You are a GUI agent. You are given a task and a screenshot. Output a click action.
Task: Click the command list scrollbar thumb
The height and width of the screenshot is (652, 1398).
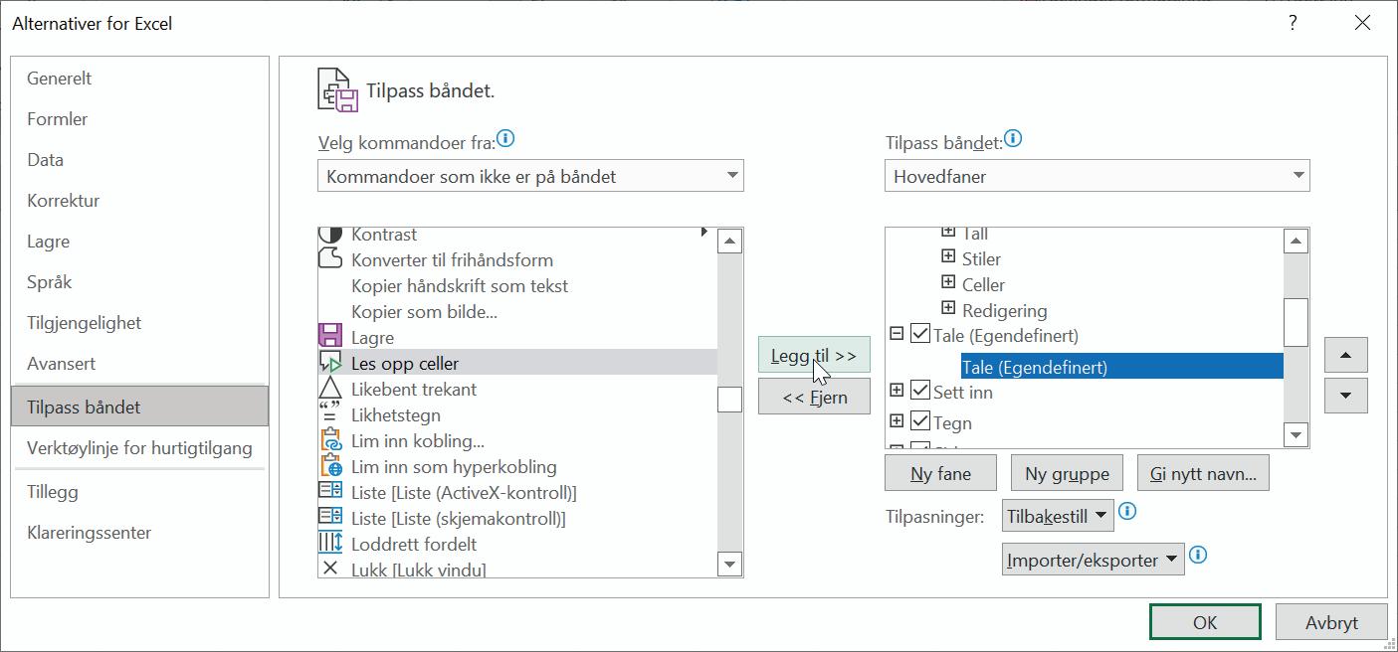[730, 400]
